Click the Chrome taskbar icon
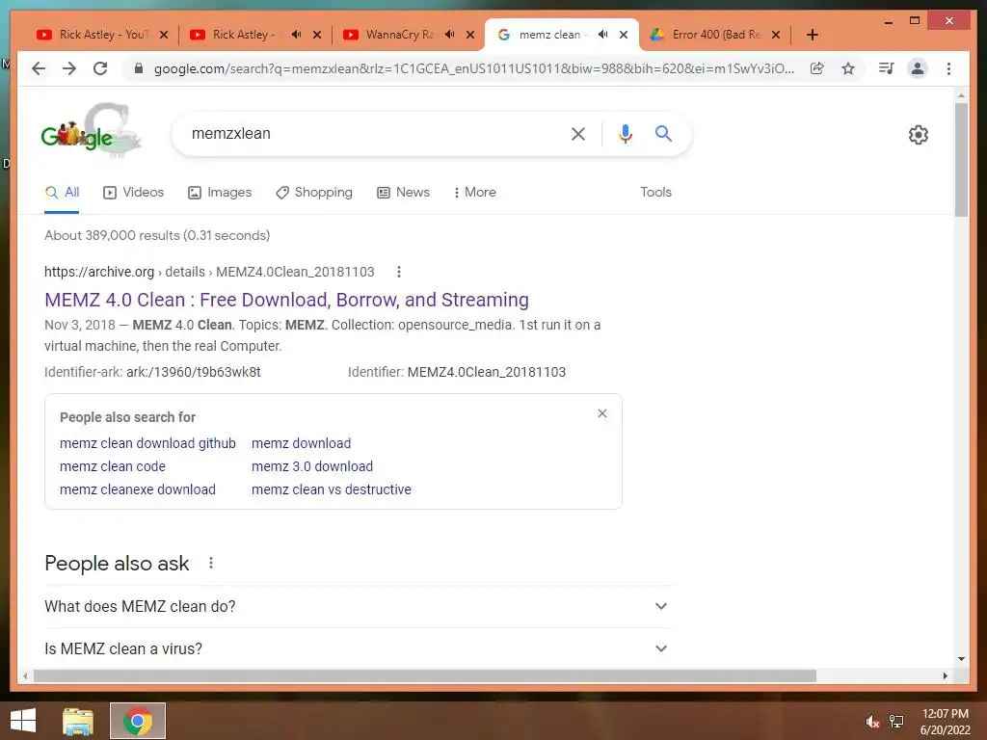This screenshot has width=987, height=740. coord(138,721)
